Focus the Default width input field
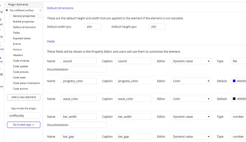The width and height of the screenshot is (246, 142). [93, 27]
